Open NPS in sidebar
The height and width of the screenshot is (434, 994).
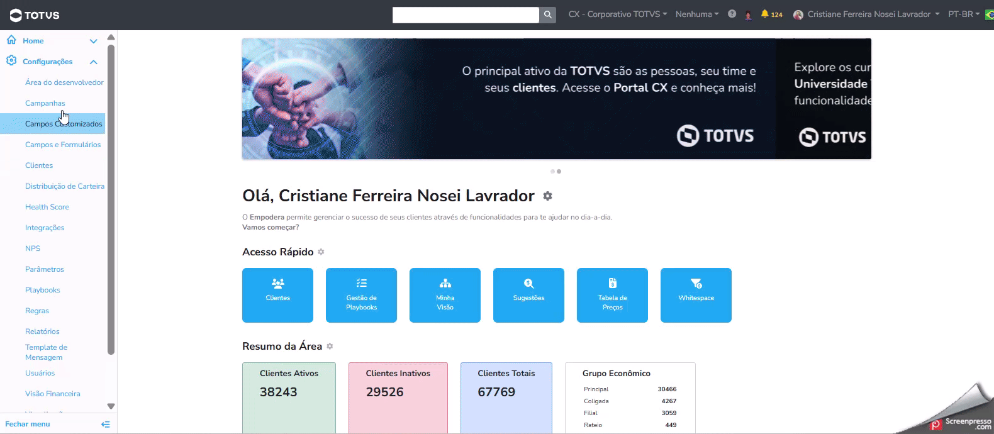tap(32, 248)
